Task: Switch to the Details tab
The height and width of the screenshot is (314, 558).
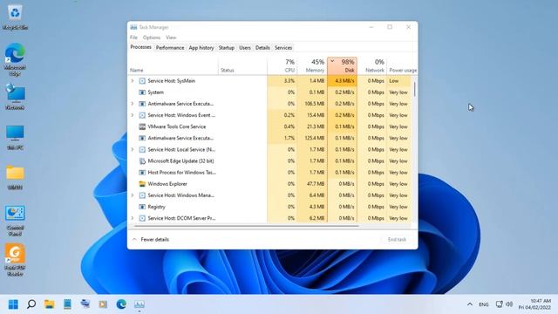Action: 262,48
